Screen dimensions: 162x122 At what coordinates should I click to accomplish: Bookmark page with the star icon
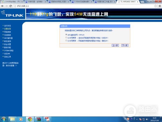pos(156,6)
